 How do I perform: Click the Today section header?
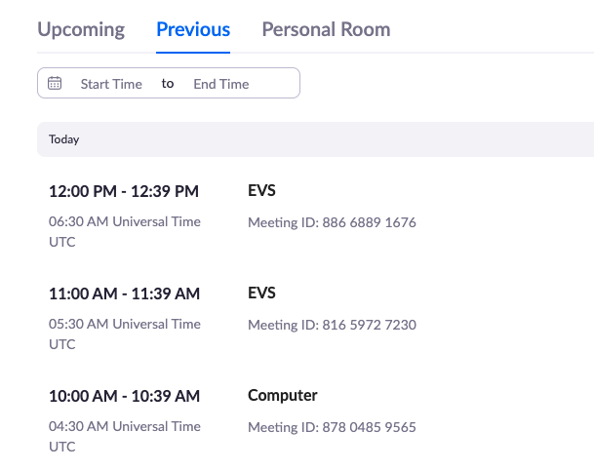64,139
